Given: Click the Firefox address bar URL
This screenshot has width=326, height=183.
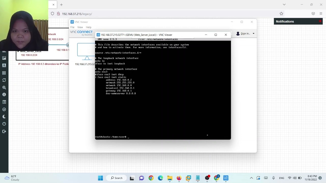Looking at the screenshot, I should coord(77,14).
